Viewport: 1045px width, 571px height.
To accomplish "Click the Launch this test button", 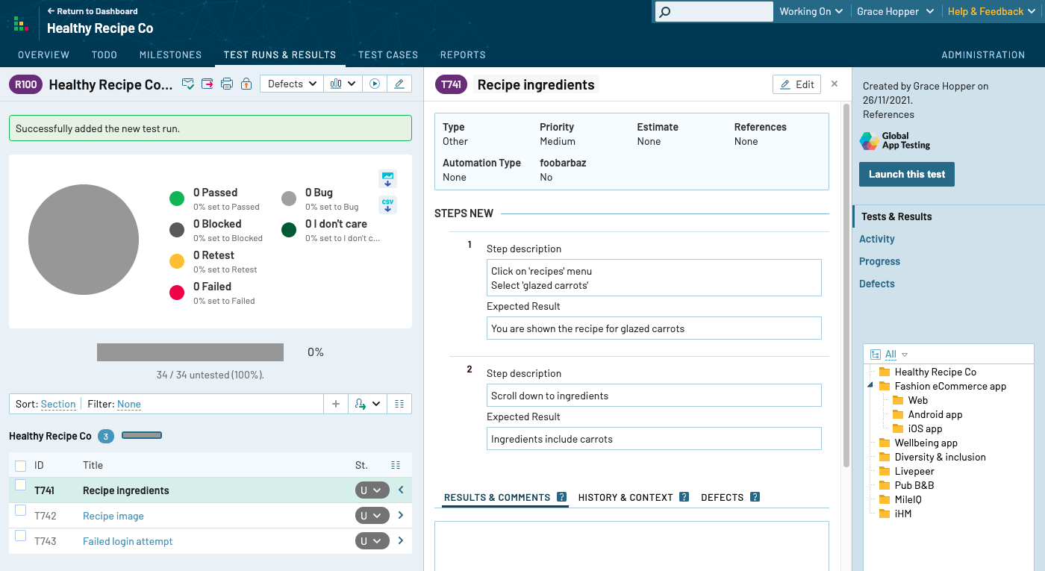I will [906, 174].
